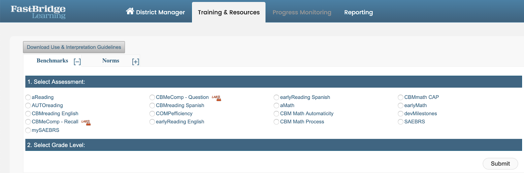Click the home icon beside District Manager
This screenshot has width=524, height=173.
pyautogui.click(x=130, y=11)
